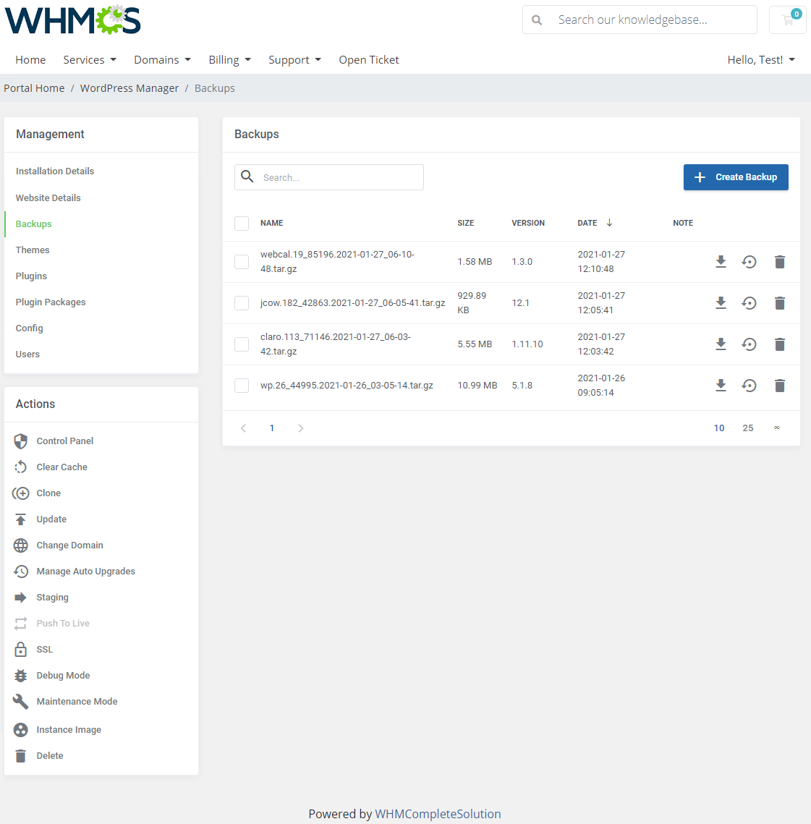Delete the wp.26 backup
The height and width of the screenshot is (824, 811).
pos(779,385)
